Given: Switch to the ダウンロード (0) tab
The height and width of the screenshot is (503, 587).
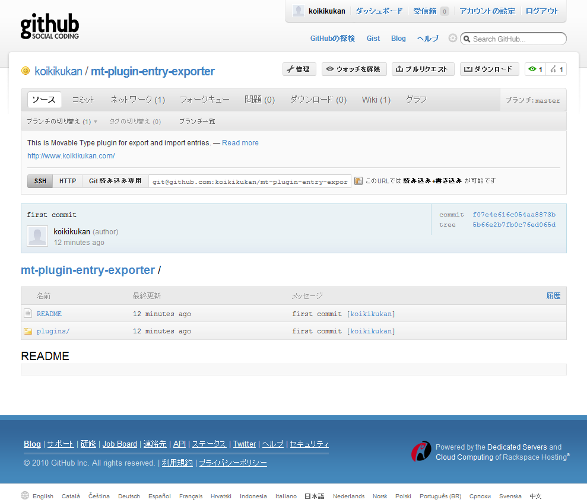Looking at the screenshot, I should point(318,100).
